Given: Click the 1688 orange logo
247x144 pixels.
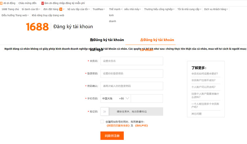Looking at the screenshot, I should tap(37, 27).
